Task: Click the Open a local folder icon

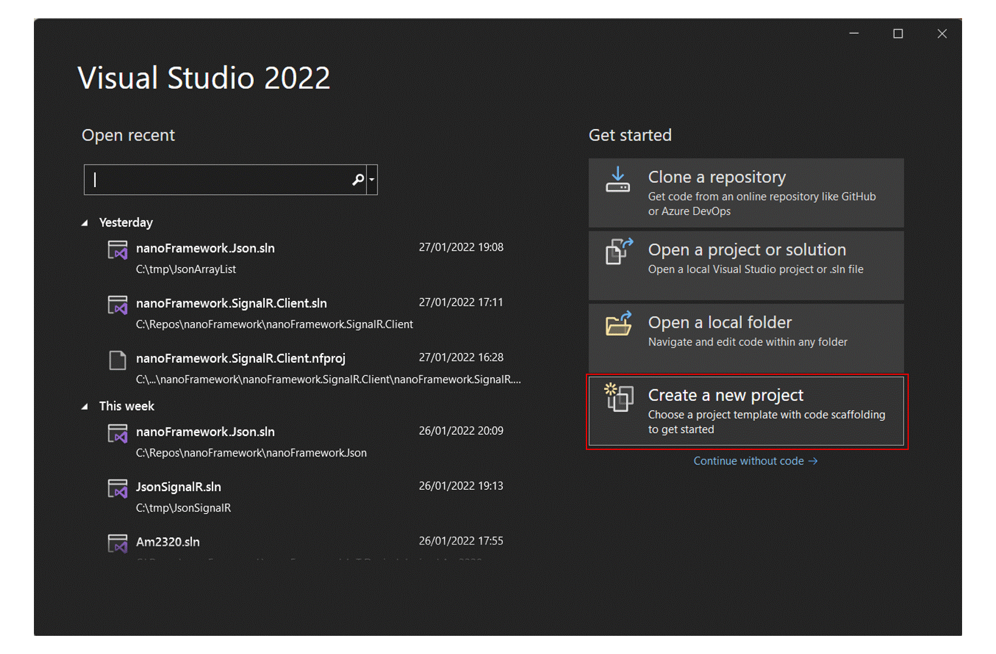Action: (x=619, y=323)
